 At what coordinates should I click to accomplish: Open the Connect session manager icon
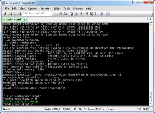[6, 14]
